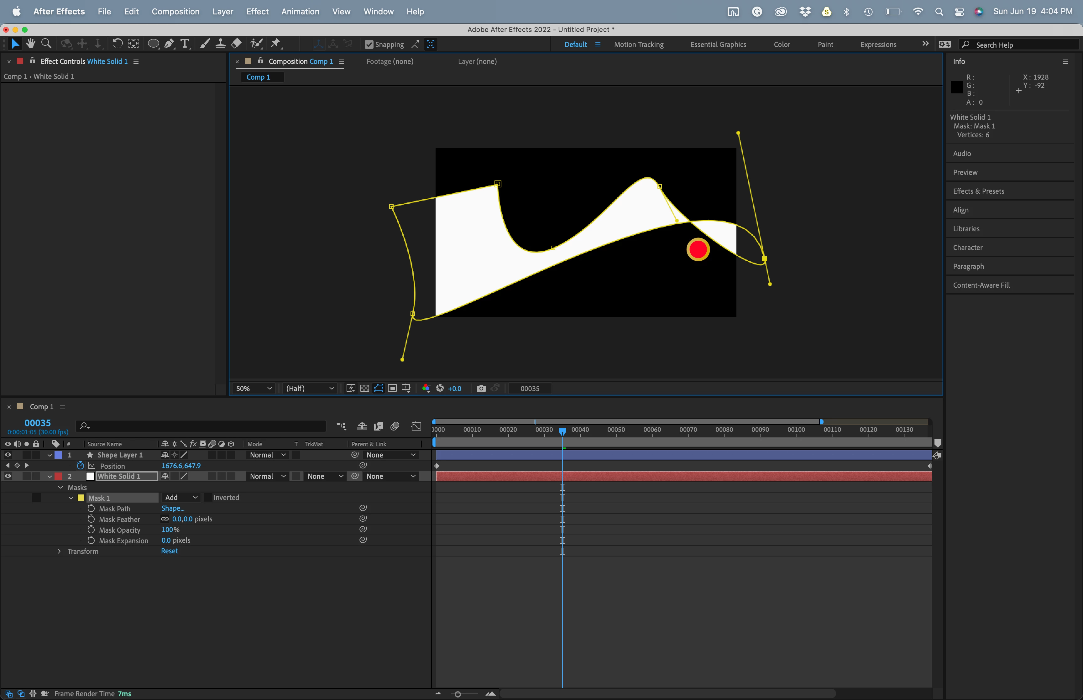Image resolution: width=1083 pixels, height=700 pixels.
Task: Click the snapshot camera icon
Action: coord(481,388)
